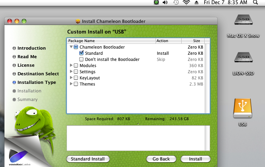Click the Skip action text
265x167 pixels.
click(161, 60)
